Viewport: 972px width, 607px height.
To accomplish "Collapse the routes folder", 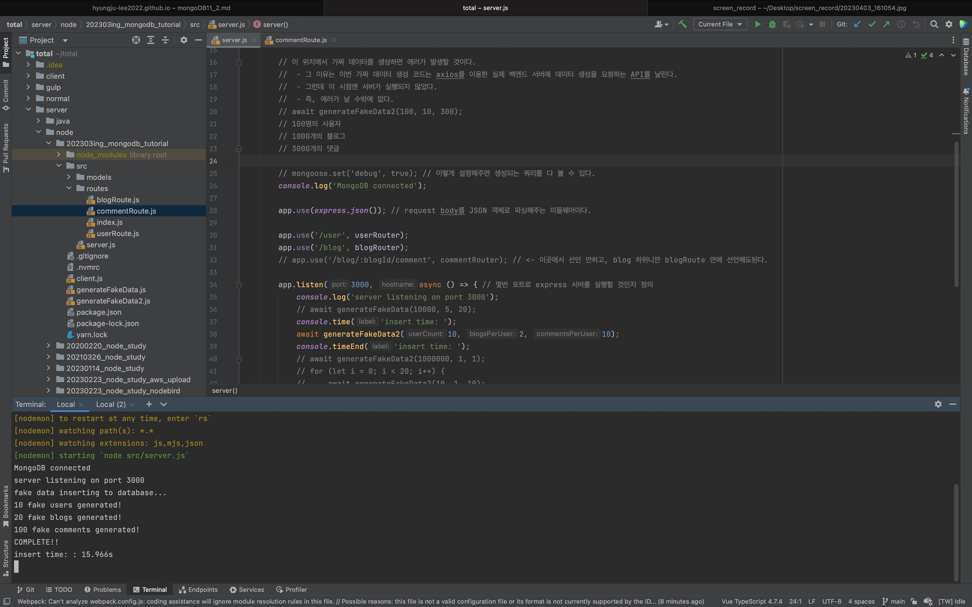I will pyautogui.click(x=69, y=188).
